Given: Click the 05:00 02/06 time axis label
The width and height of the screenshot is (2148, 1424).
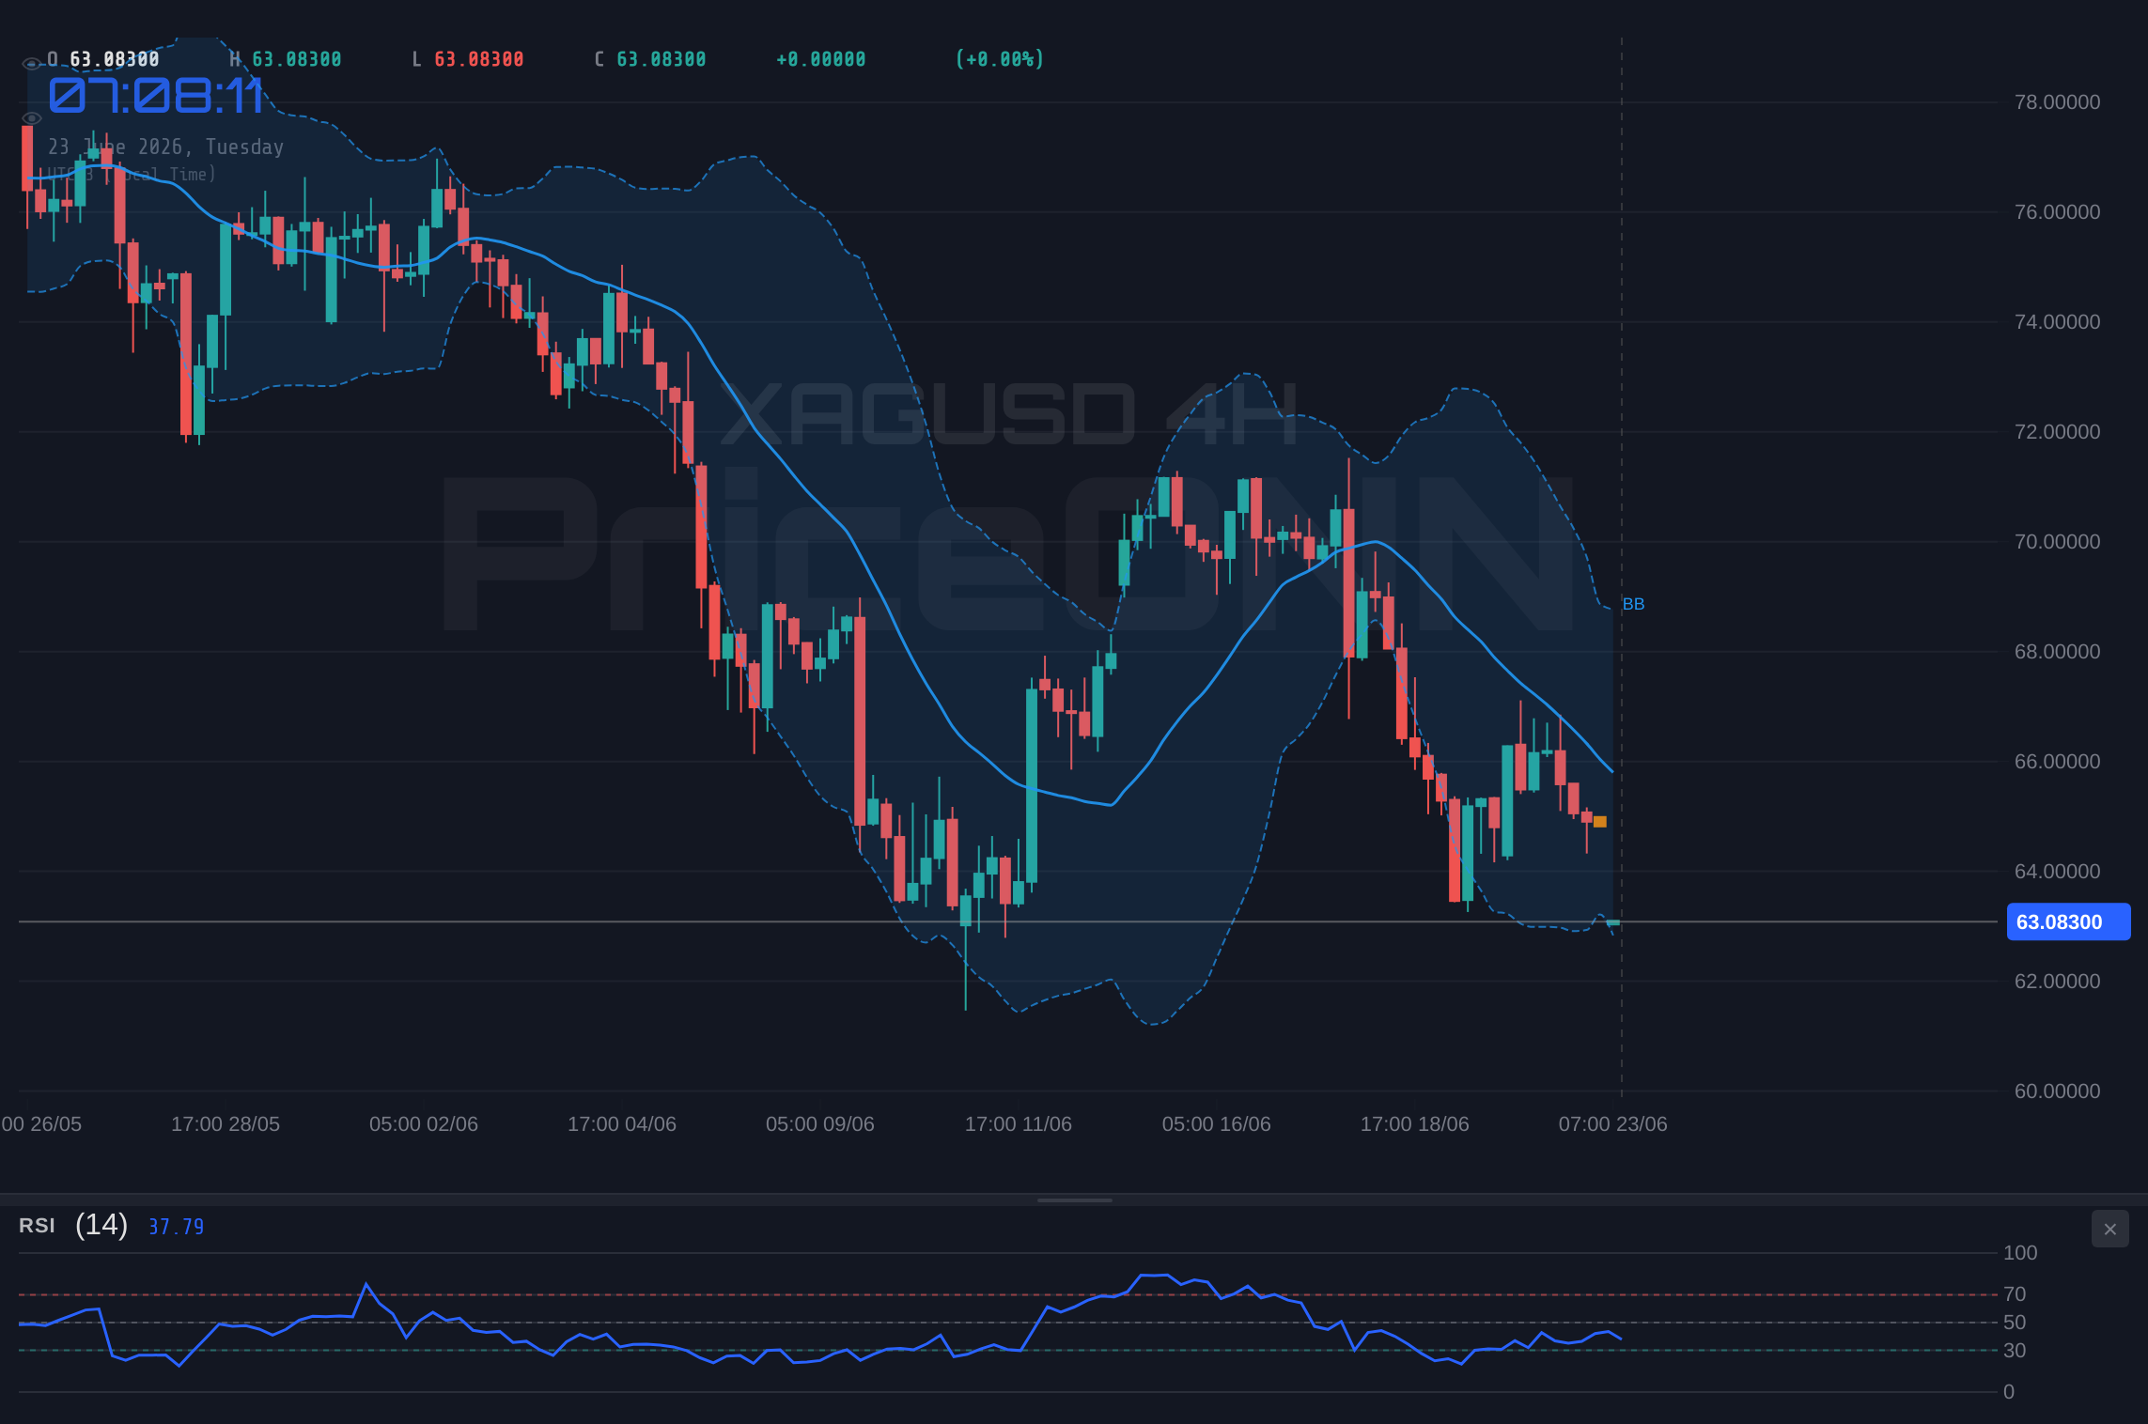Looking at the screenshot, I should pyautogui.click(x=424, y=1124).
